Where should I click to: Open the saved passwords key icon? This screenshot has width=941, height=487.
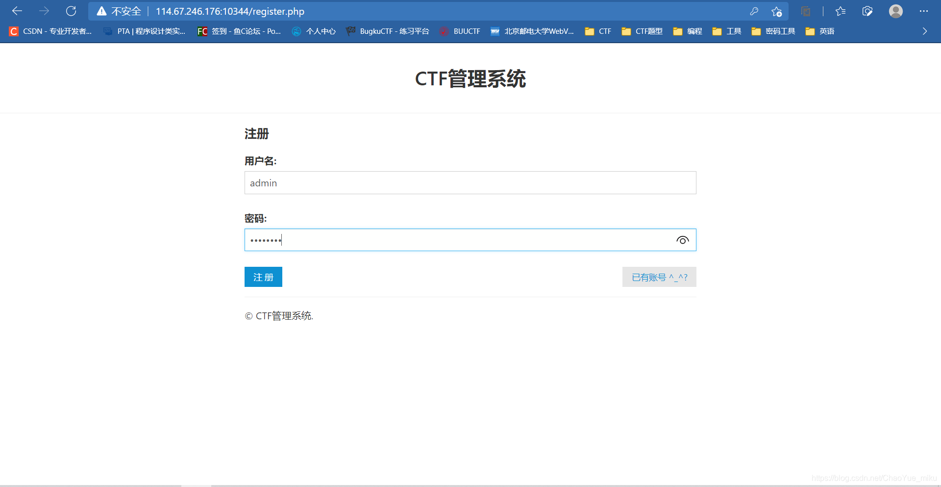tap(754, 11)
